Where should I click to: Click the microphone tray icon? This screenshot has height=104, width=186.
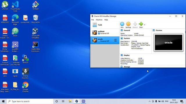(x=156, y=101)
